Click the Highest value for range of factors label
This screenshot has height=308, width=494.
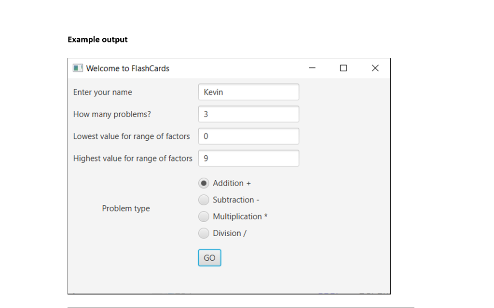(133, 158)
